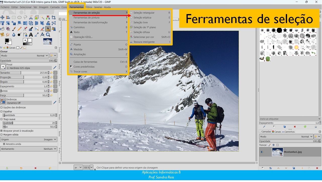322x182 pixels.
Task: Open the Origem dropdown
Action: 29,139
